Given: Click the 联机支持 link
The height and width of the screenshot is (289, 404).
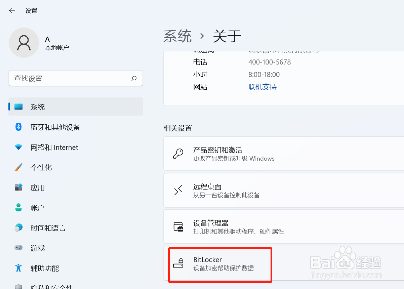Looking at the screenshot, I should (x=262, y=87).
